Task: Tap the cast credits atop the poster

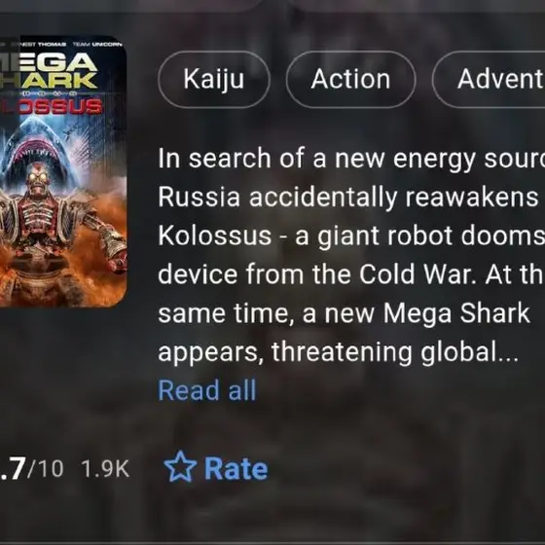Action: (x=61, y=44)
